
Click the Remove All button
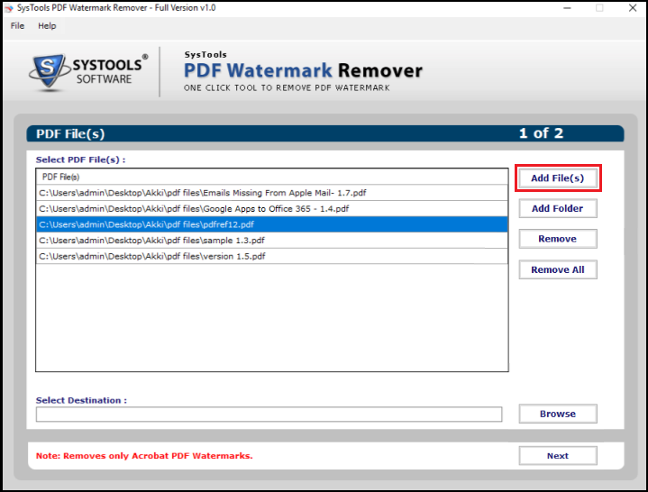[x=558, y=269]
